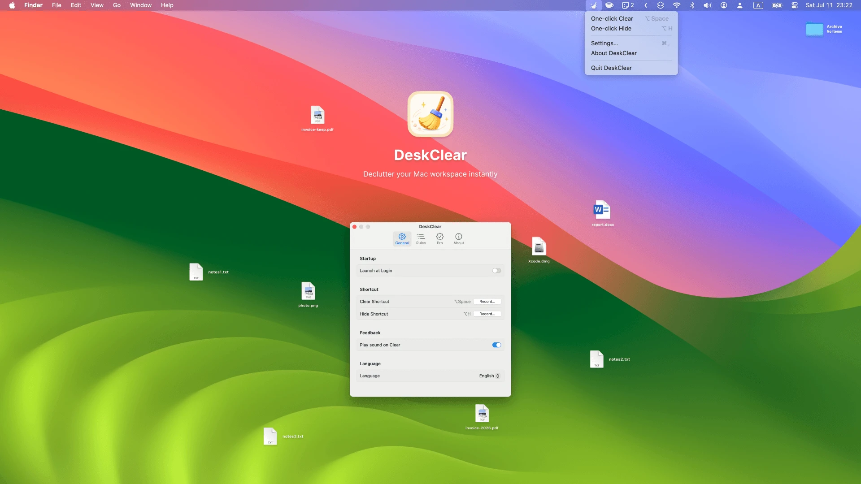Image resolution: width=861 pixels, height=484 pixels.
Task: Open the Window menu
Action: pos(141,5)
